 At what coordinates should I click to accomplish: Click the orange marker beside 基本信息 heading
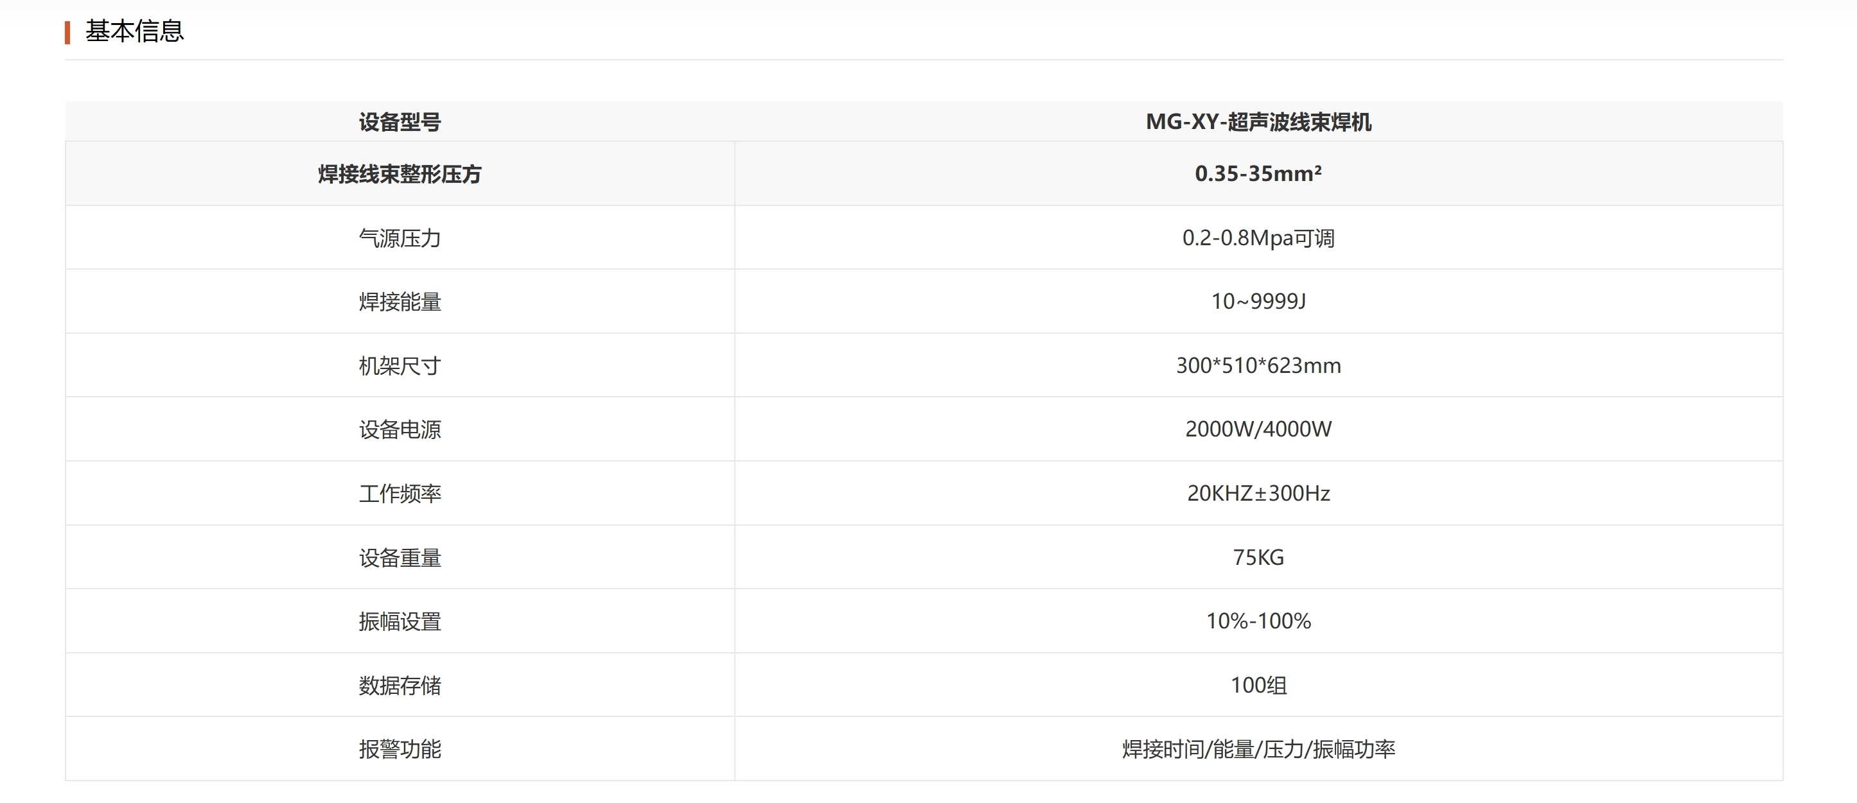[x=67, y=31]
